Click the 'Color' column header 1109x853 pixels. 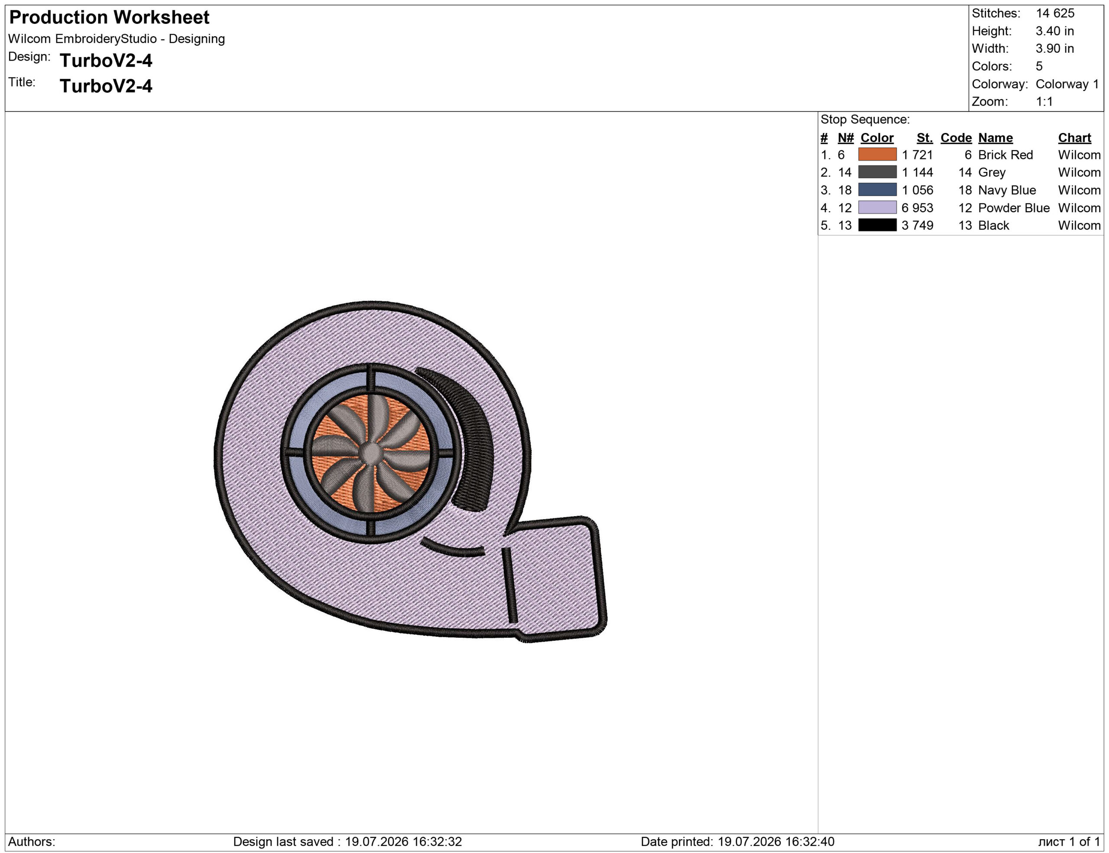(877, 138)
